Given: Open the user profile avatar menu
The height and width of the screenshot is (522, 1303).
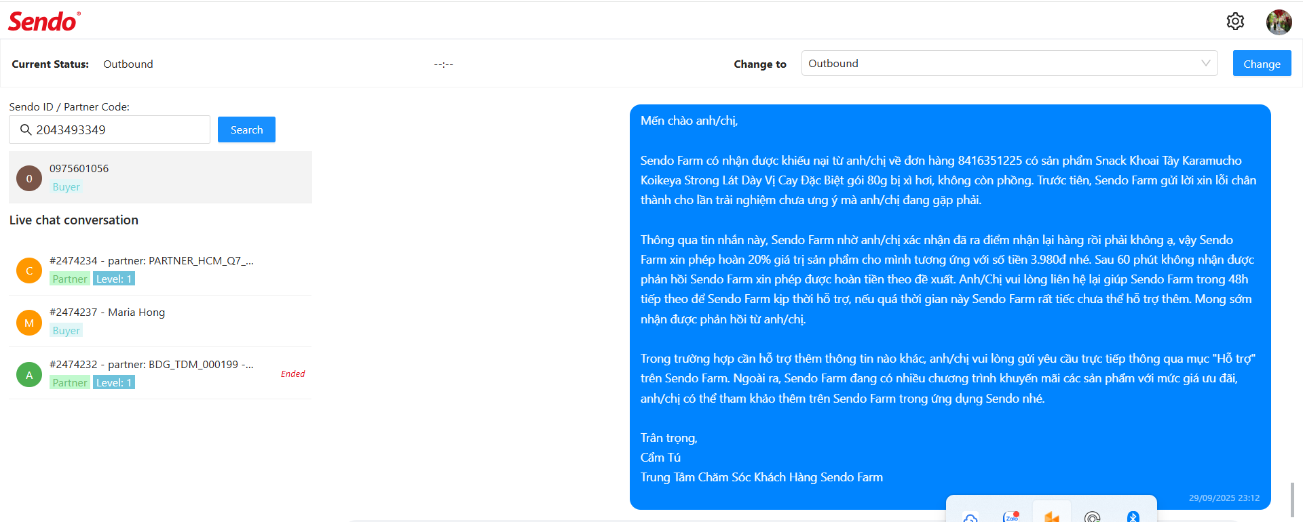Looking at the screenshot, I should [1279, 22].
